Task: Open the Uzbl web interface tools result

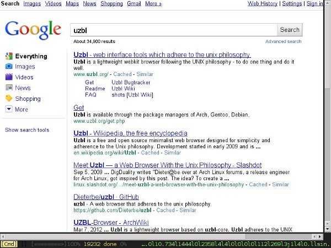Action: click(x=162, y=55)
